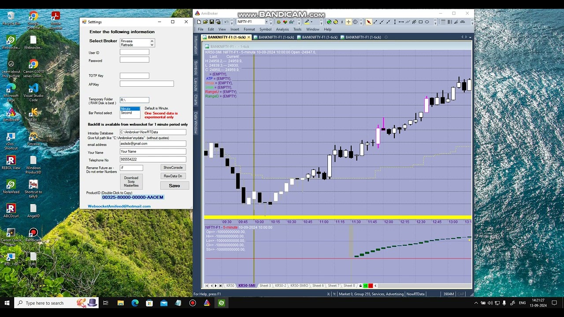Select the arrow pointer drawing tool

tap(368, 22)
